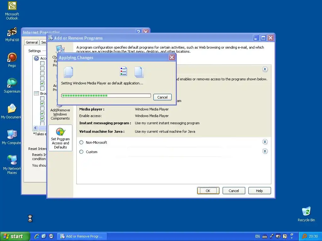Click Cancel at the bottom of Add or Remove Programs
This screenshot has width=322, height=241.
coord(234,190)
